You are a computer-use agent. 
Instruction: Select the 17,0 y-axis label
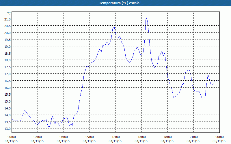pyautogui.click(x=8, y=74)
